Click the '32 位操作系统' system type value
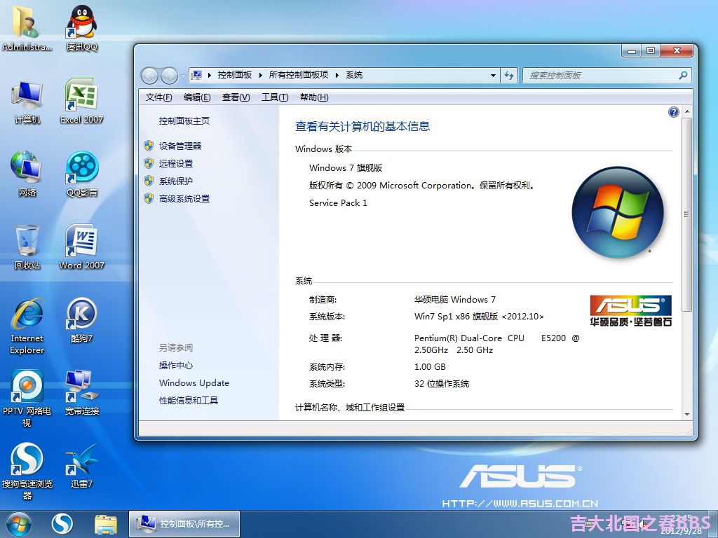 (x=442, y=384)
